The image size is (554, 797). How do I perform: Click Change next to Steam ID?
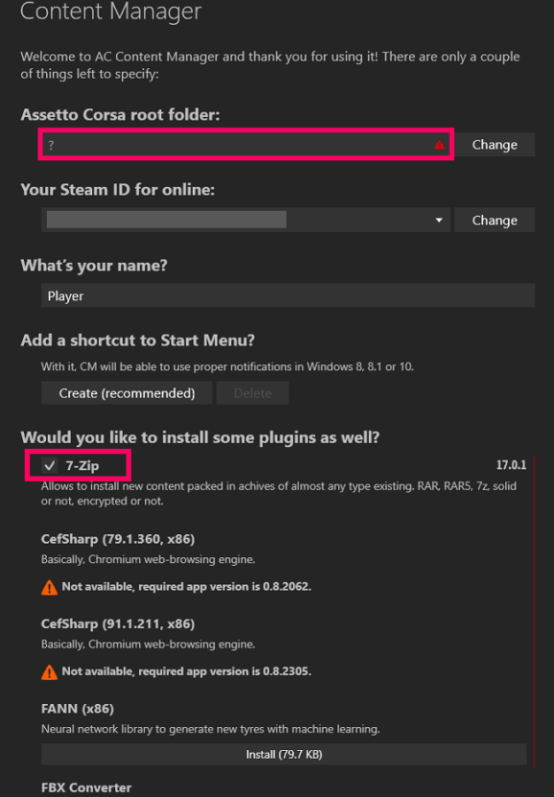(x=495, y=221)
